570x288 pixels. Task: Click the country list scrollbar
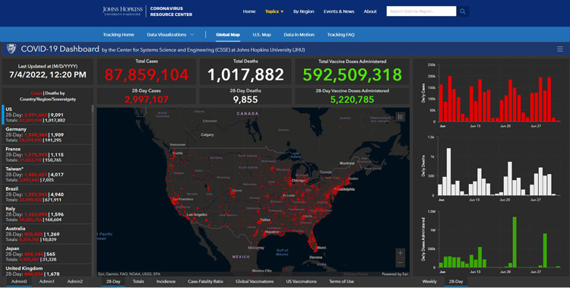coord(93,109)
